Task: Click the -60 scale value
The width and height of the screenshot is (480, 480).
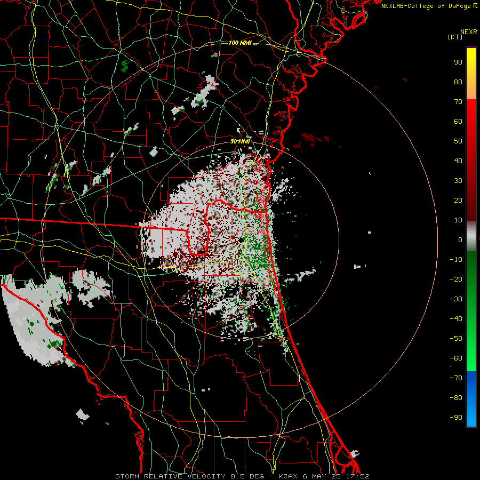Action: coord(456,358)
